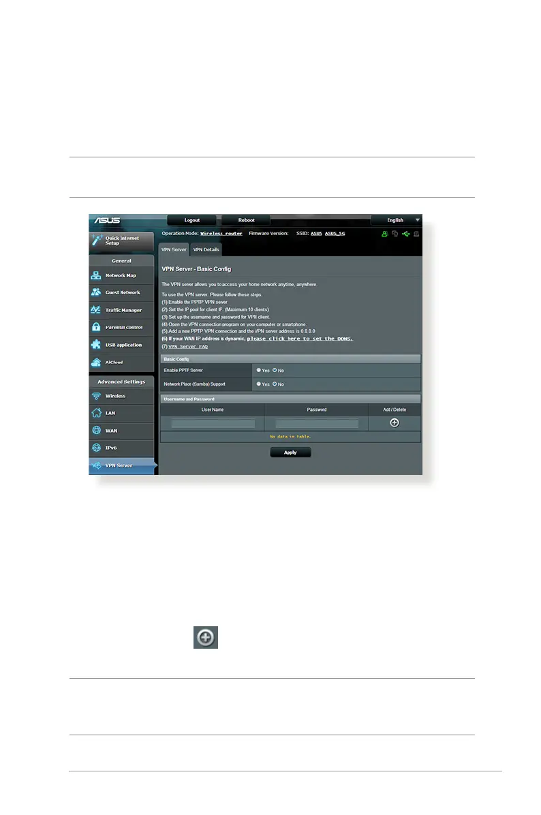This screenshot has height=815, width=541.
Task: Focus the Password input field
Action: pyautogui.click(x=317, y=424)
